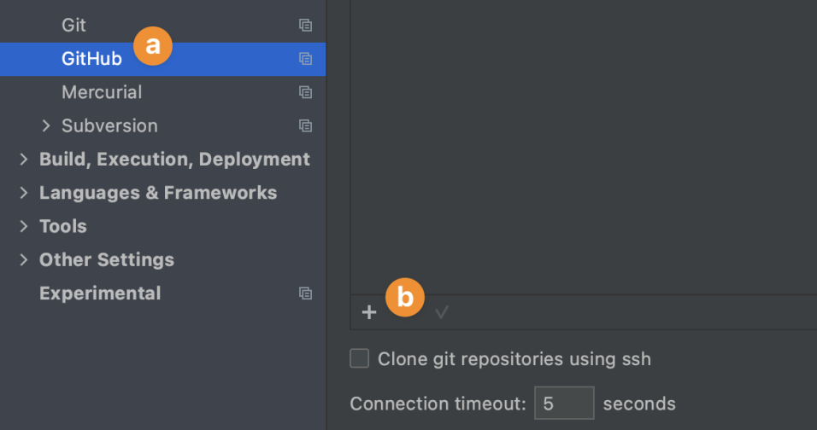Click Languages & Frameworks label
817x430 pixels.
click(x=158, y=193)
